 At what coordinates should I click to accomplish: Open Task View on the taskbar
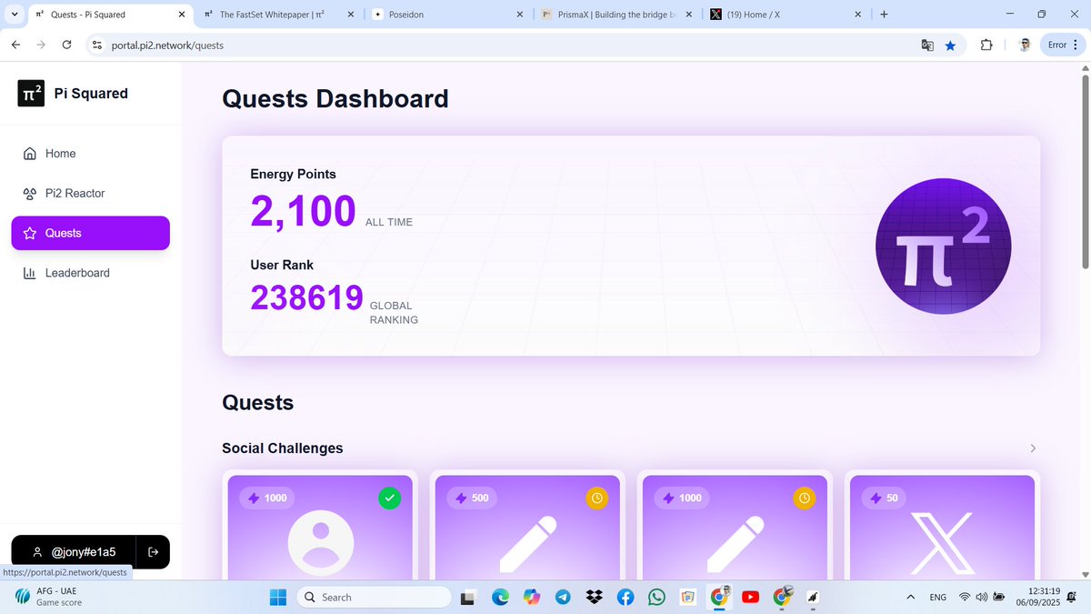tap(468, 598)
